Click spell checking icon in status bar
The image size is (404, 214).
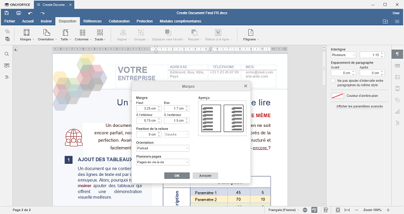[315, 210]
